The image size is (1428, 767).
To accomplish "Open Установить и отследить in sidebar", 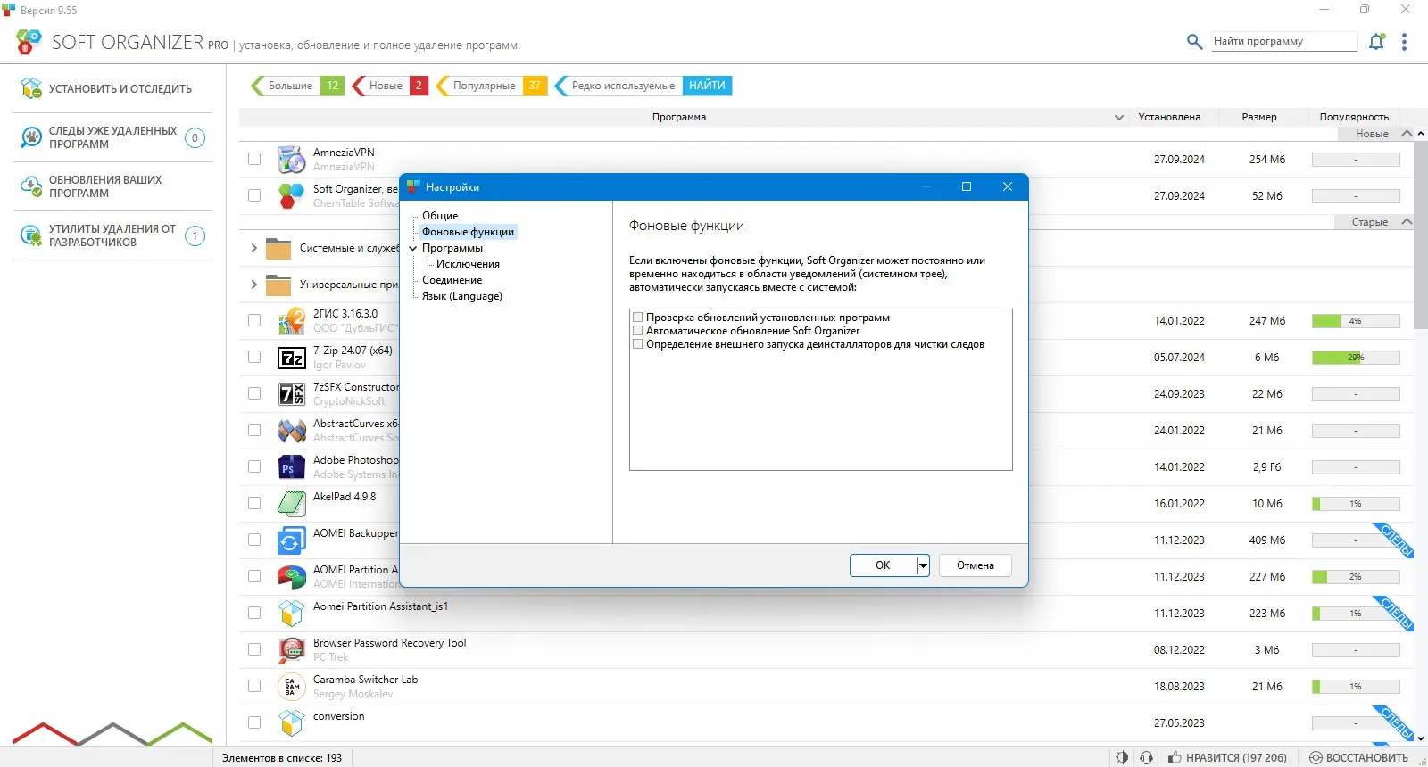I will (x=112, y=88).
